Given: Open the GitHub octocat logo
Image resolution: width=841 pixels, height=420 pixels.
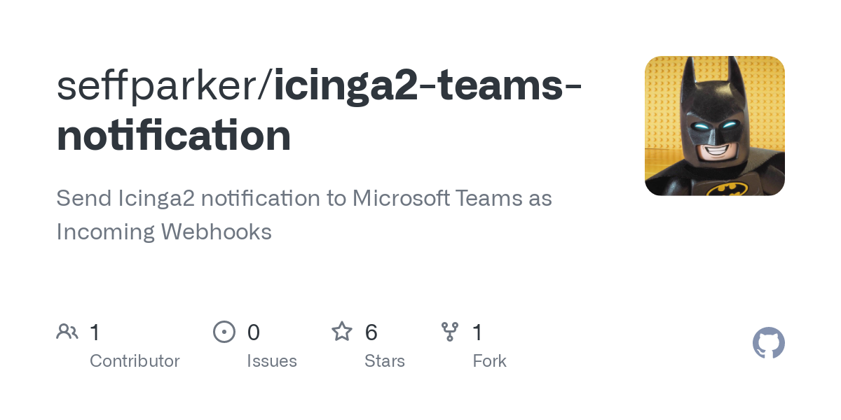Looking at the screenshot, I should point(769,343).
